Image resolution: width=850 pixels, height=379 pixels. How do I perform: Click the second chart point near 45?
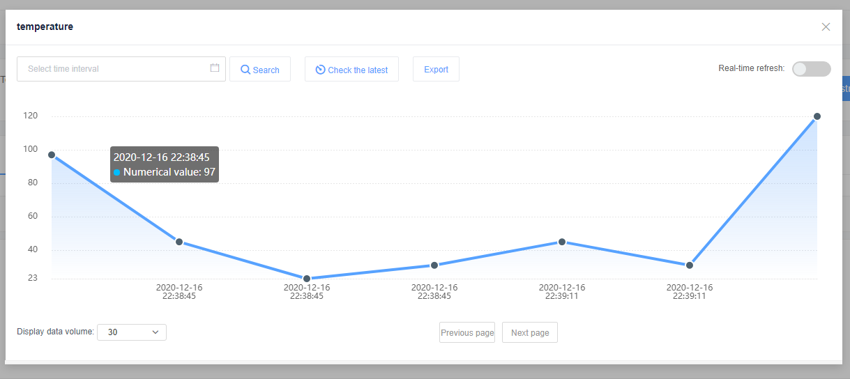click(179, 242)
